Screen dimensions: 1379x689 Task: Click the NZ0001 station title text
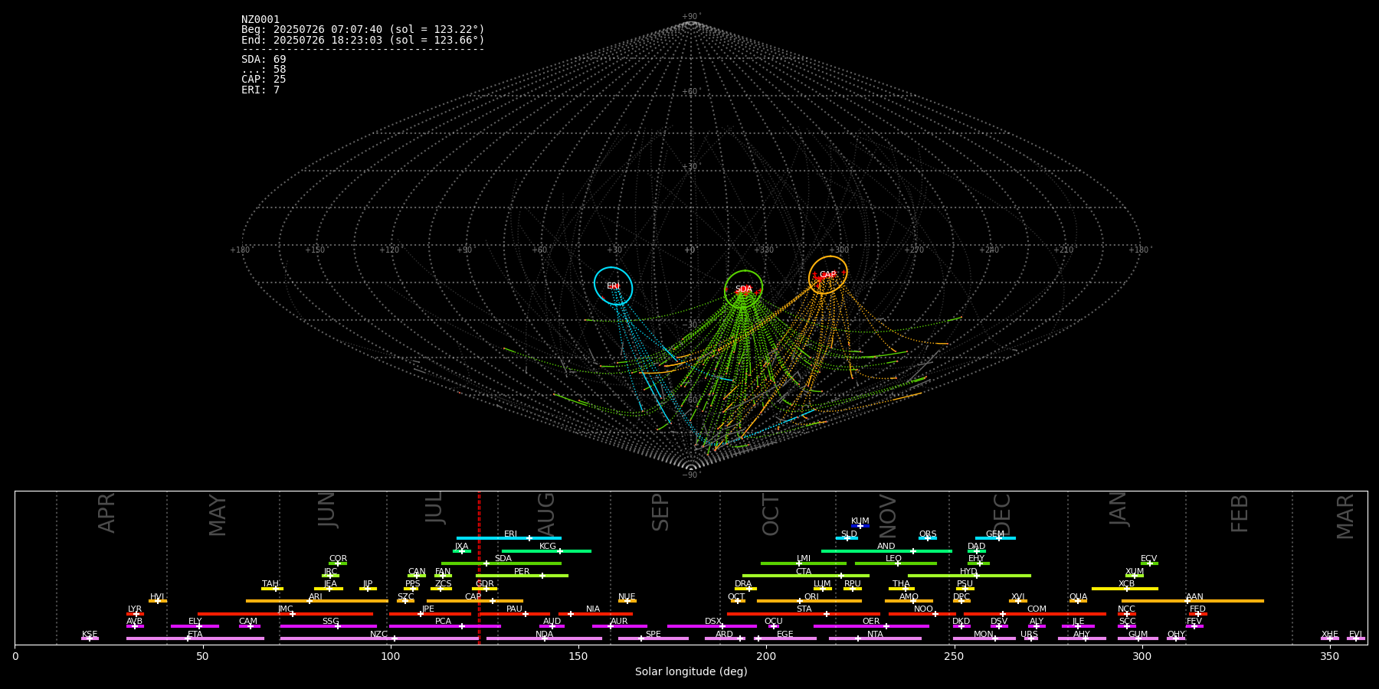pos(260,20)
